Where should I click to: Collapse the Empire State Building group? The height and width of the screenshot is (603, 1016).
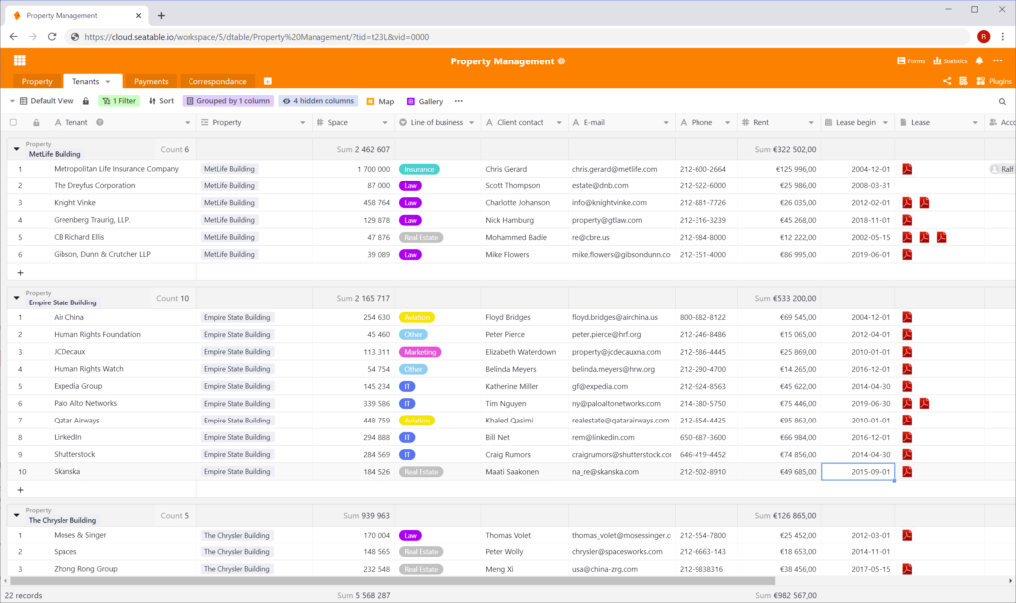[x=16, y=298]
